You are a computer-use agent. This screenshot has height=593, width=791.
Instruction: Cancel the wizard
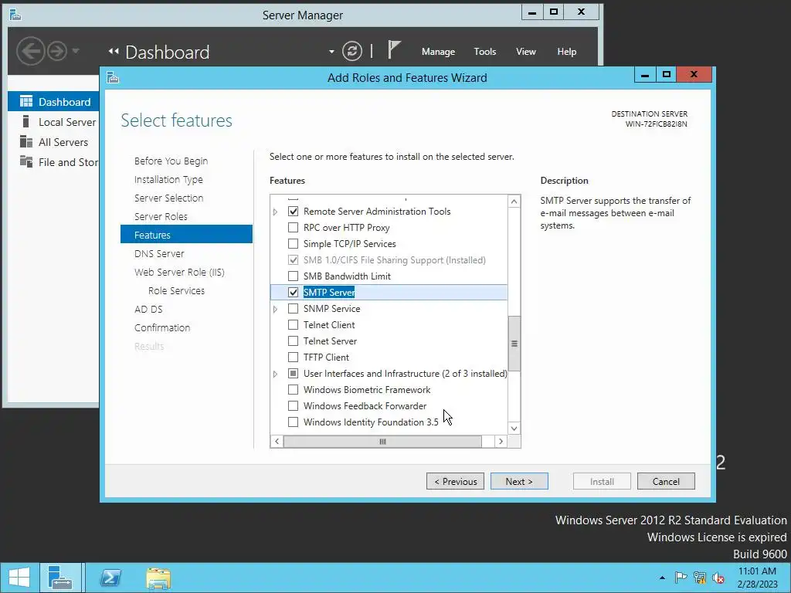pos(666,481)
